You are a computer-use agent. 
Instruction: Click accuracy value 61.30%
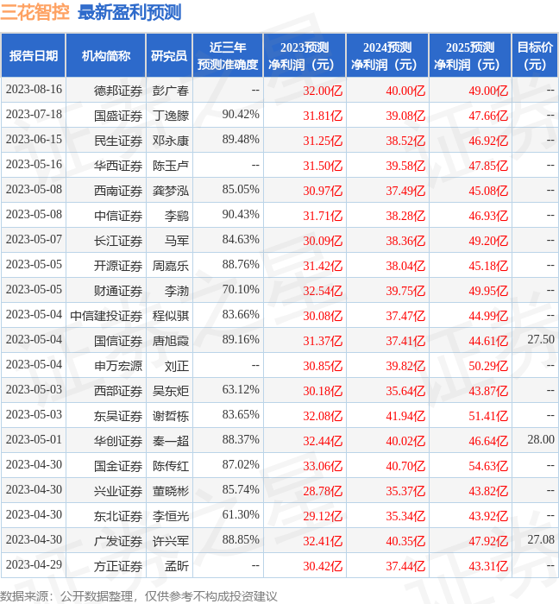point(241,515)
